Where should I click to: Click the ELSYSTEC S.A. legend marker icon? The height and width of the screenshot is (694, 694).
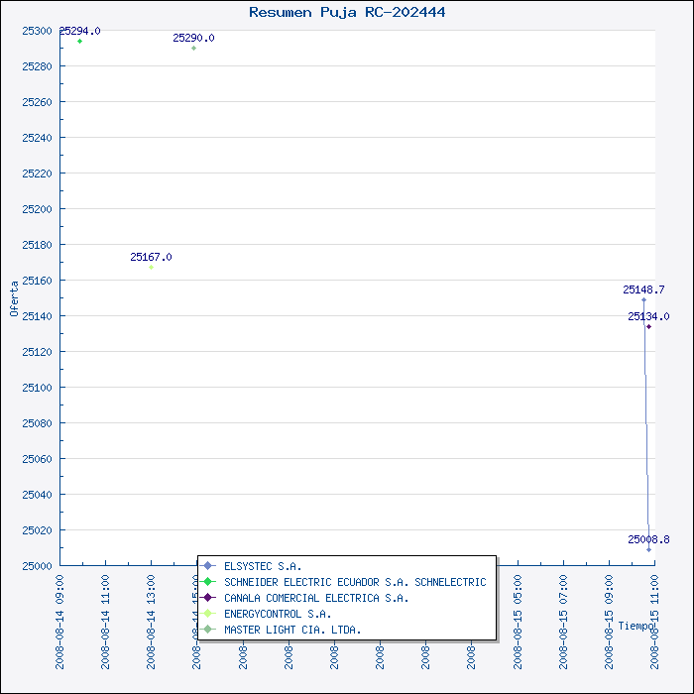coord(208,566)
